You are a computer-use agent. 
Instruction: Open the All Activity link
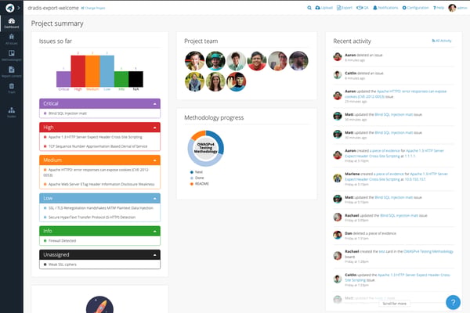point(442,41)
